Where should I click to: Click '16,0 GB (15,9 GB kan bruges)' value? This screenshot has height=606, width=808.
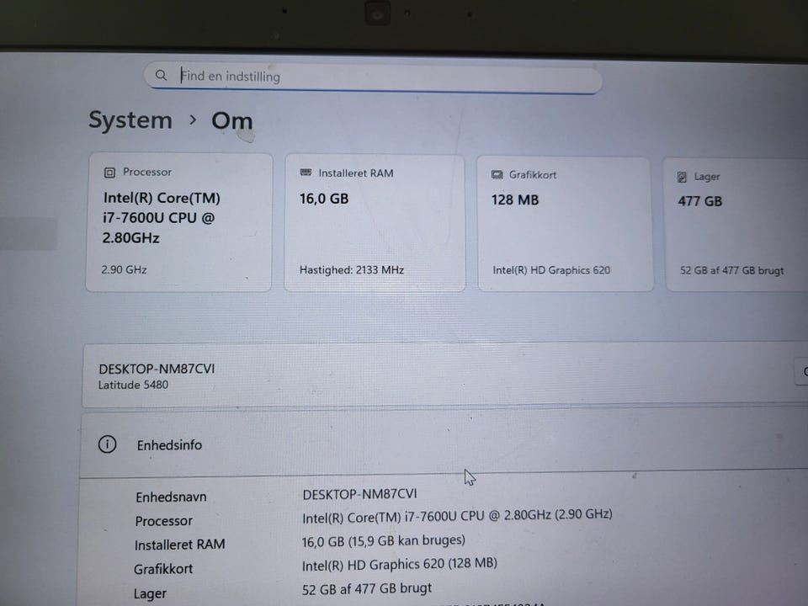coord(384,540)
